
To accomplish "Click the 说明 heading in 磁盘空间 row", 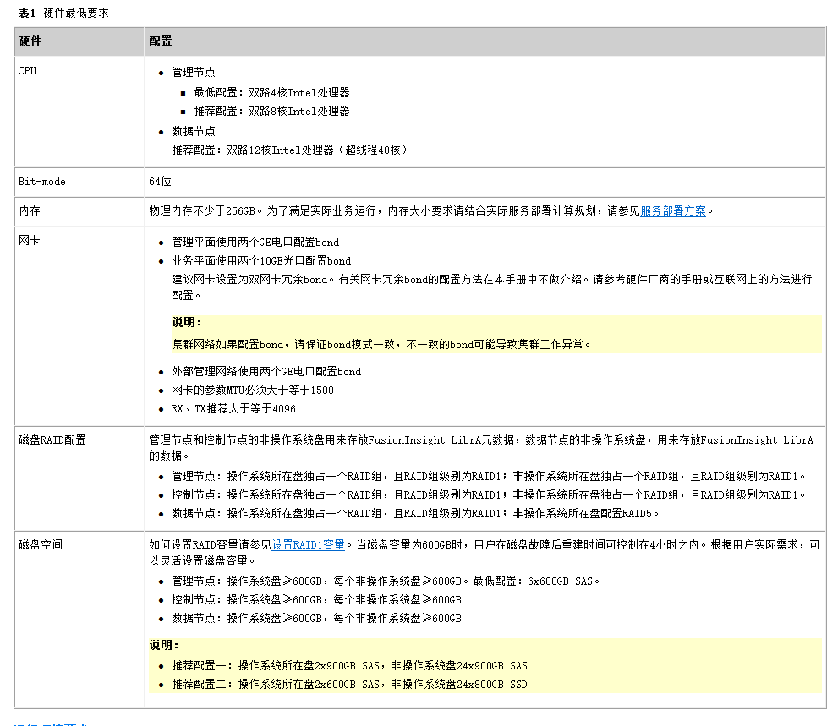I will click(164, 646).
